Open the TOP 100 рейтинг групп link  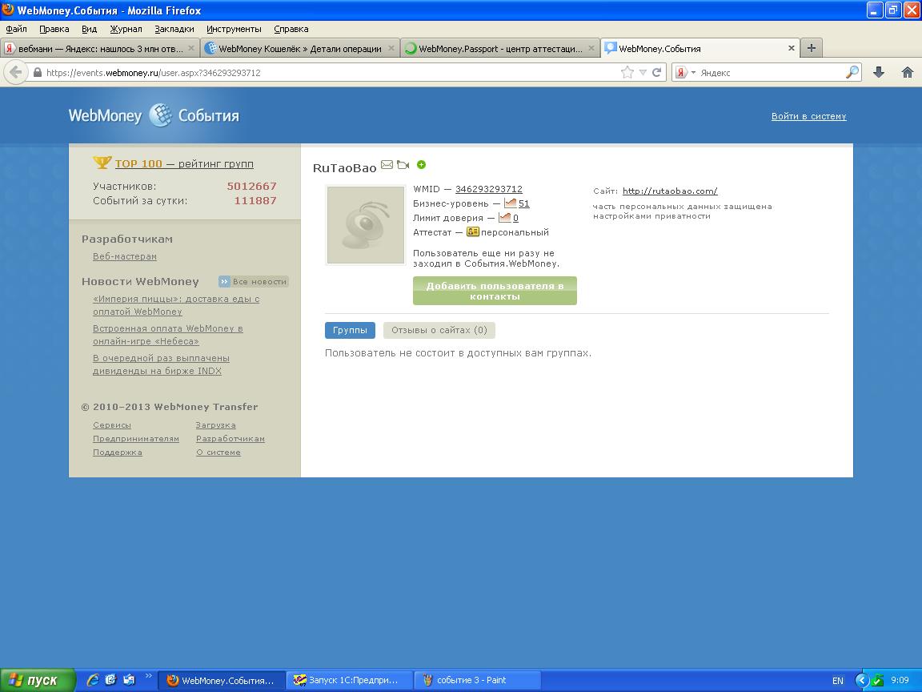coord(184,163)
